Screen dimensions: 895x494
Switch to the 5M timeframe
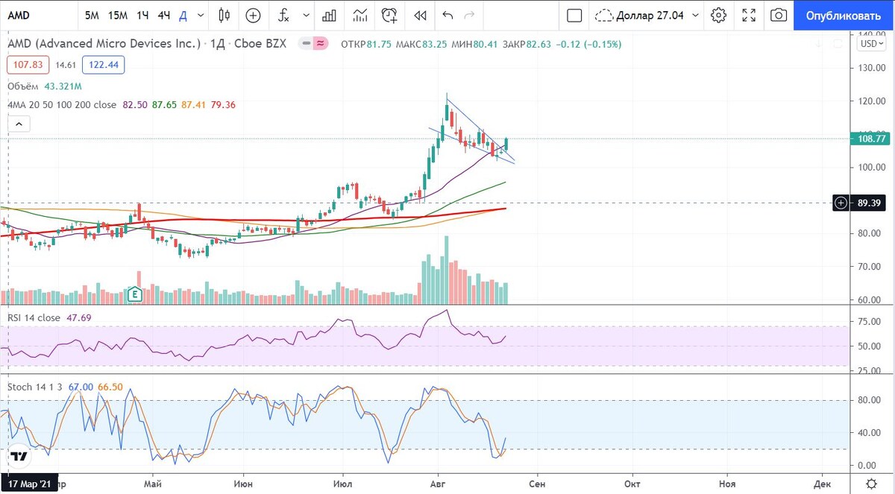[92, 15]
